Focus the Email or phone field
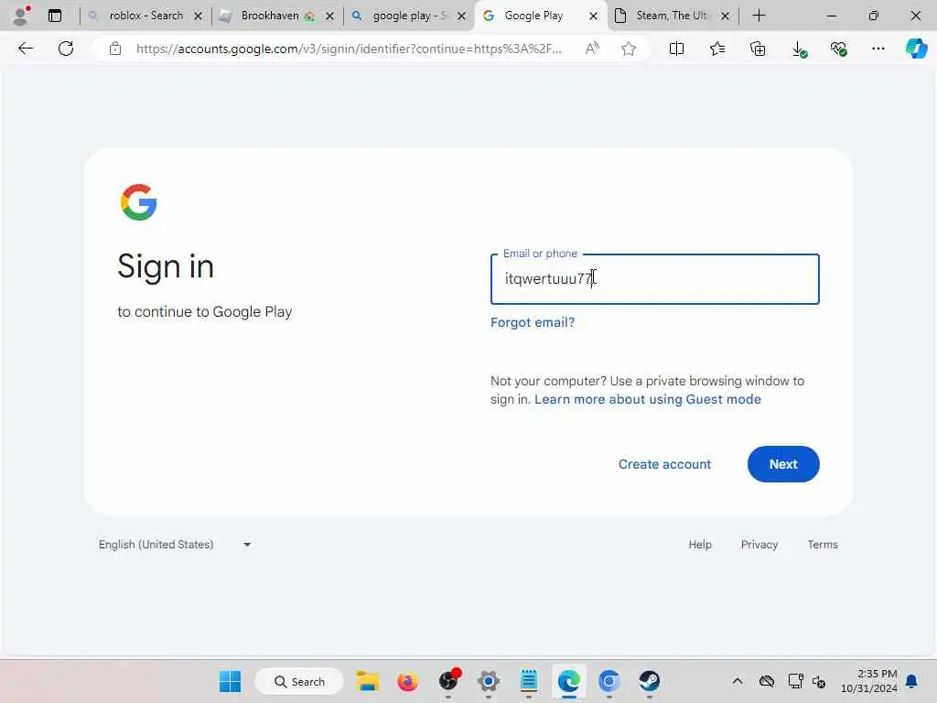937x703 pixels. 654,279
